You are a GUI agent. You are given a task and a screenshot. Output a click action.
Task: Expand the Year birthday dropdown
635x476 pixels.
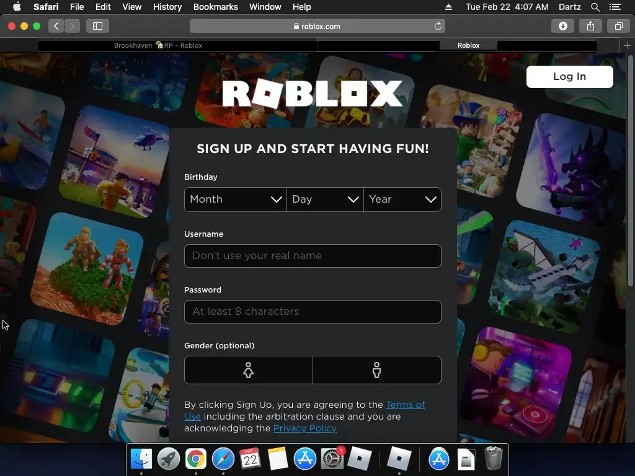coord(402,199)
